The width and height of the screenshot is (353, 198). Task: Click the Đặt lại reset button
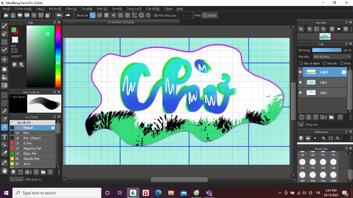pyautogui.click(x=209, y=15)
